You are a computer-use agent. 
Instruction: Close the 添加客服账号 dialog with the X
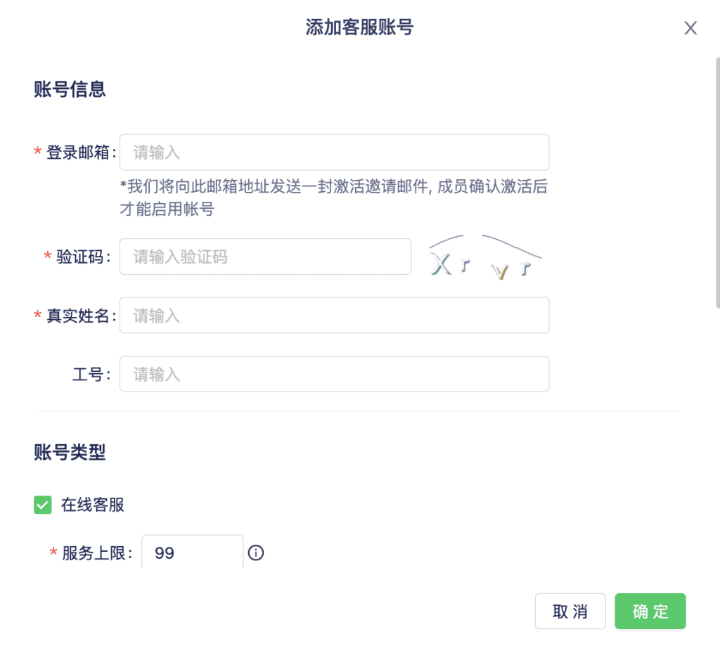690,28
